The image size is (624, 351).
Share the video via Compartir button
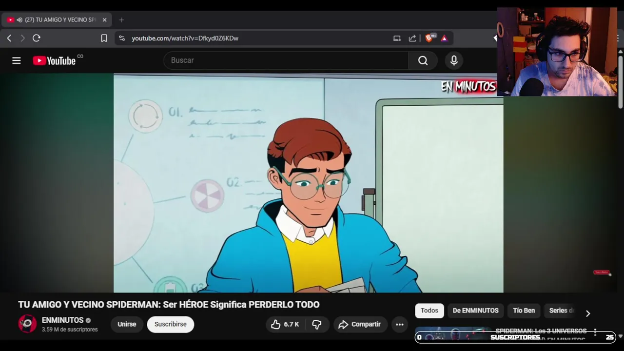360,324
